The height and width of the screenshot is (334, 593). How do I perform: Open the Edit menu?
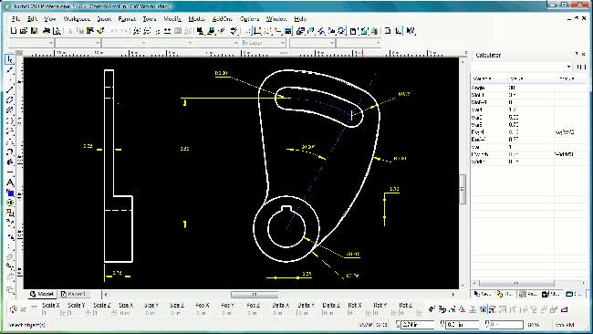33,18
